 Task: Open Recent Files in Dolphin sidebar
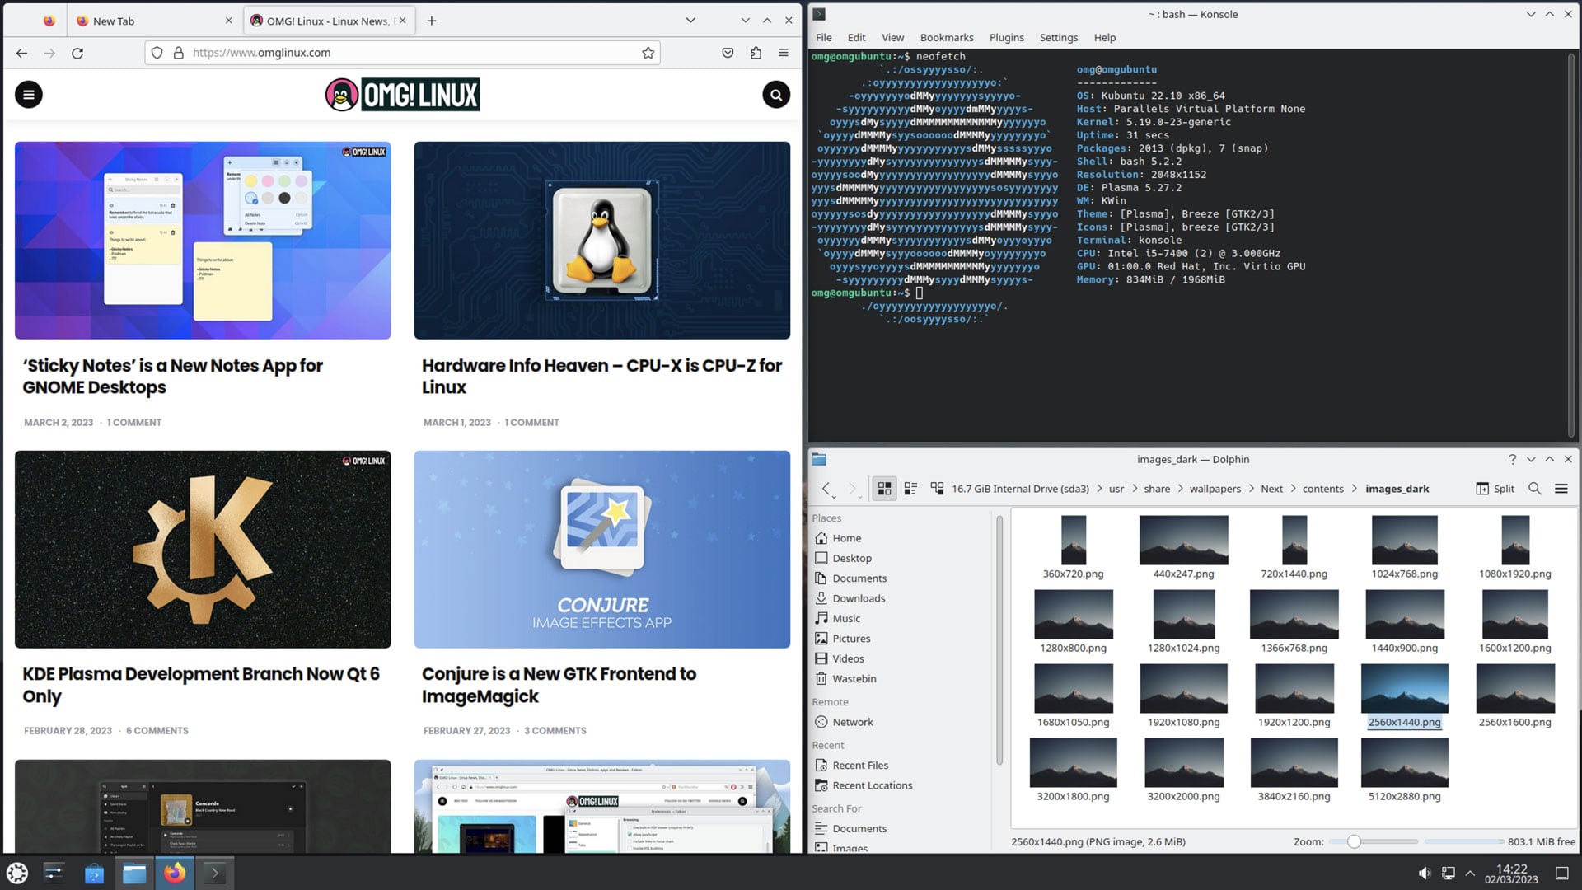click(x=859, y=766)
